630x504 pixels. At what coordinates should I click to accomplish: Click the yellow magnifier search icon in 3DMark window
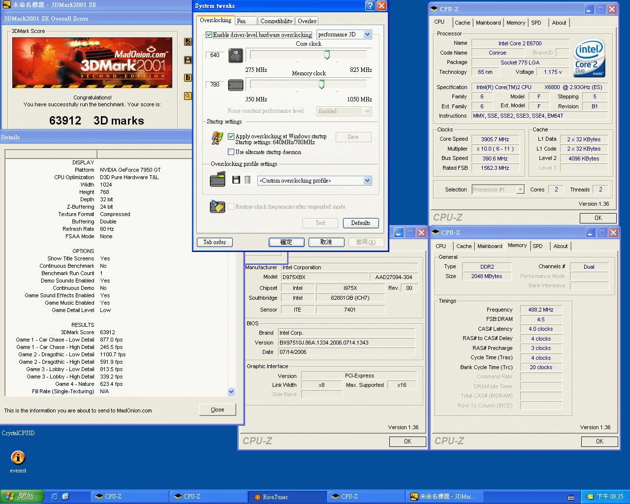pos(188,96)
